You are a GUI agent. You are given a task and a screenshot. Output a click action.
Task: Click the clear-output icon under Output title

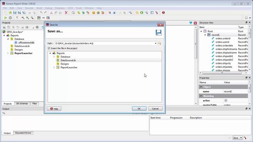(4, 113)
